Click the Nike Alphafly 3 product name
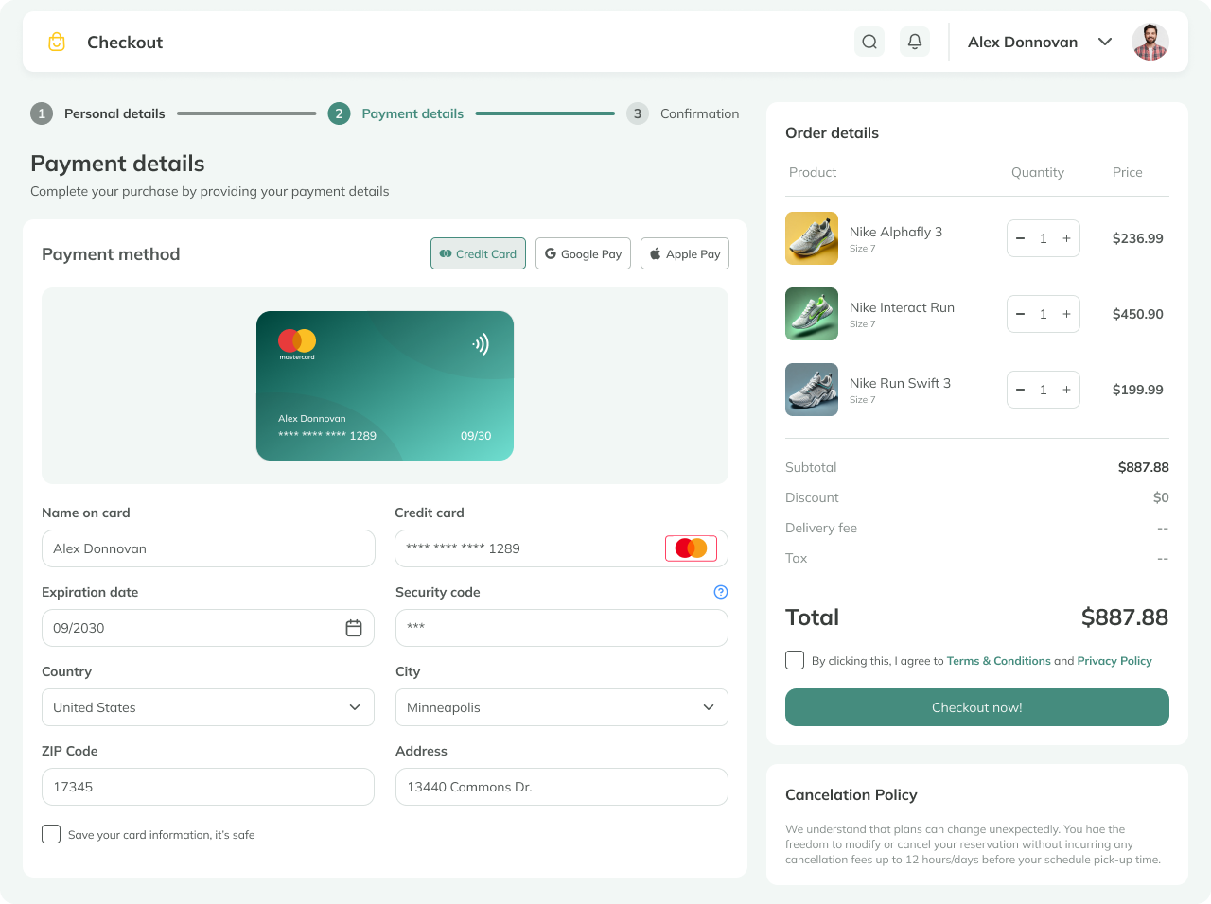Viewport: 1211px width, 904px height. (896, 232)
